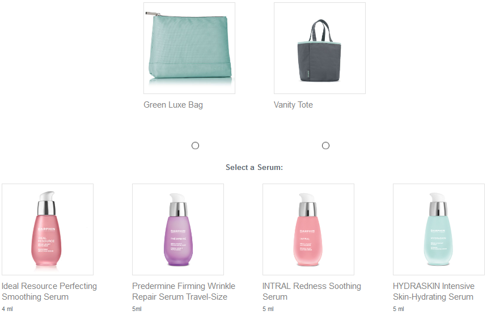The image size is (491, 315).
Task: Choose the Vanity Tote radio button
Action: (x=325, y=146)
